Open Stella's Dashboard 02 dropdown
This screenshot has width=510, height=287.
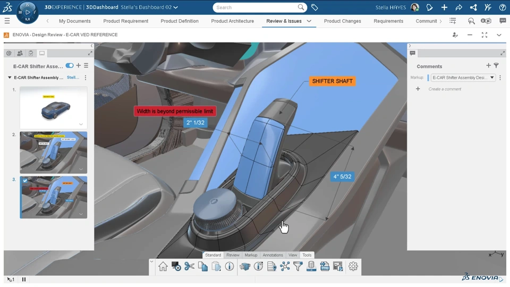pos(176,7)
